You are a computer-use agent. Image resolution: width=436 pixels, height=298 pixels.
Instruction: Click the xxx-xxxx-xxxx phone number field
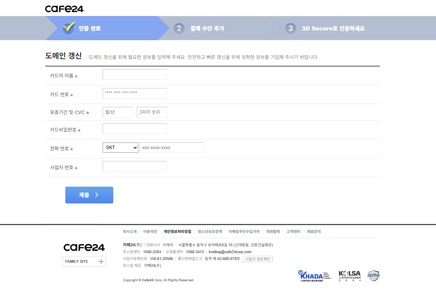(x=171, y=147)
